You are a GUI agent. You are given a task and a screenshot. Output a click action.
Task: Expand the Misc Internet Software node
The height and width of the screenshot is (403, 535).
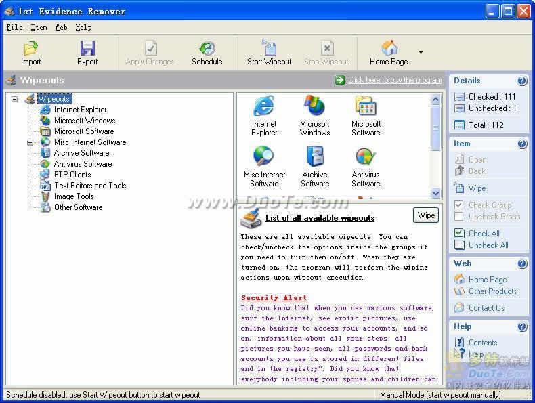click(30, 142)
